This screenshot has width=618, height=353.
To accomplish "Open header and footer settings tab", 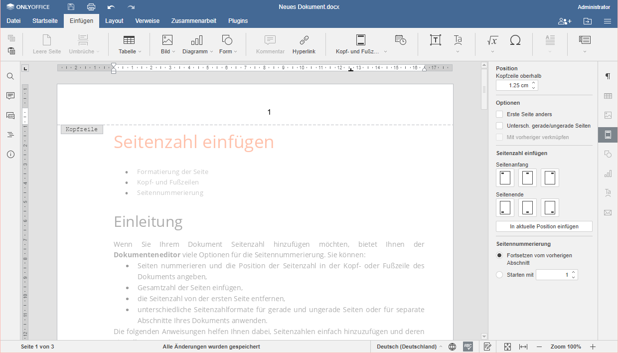I will click(x=608, y=135).
